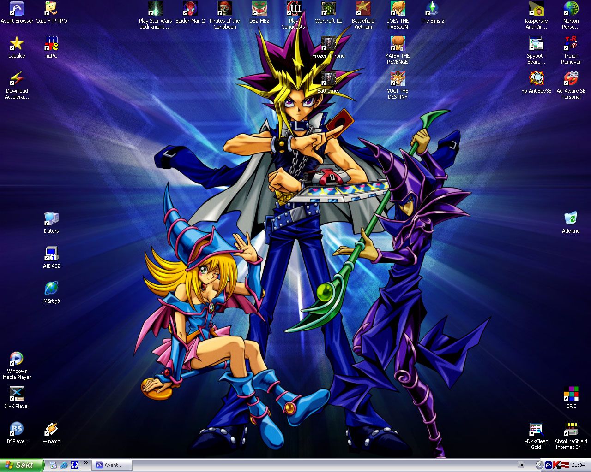Screen dimensions: 591x472
Task: Click the Trojan Remover shortcut
Action: click(571, 51)
